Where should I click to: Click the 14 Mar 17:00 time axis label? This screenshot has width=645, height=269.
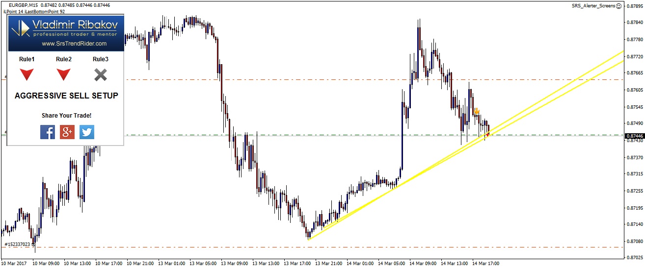tap(485, 264)
